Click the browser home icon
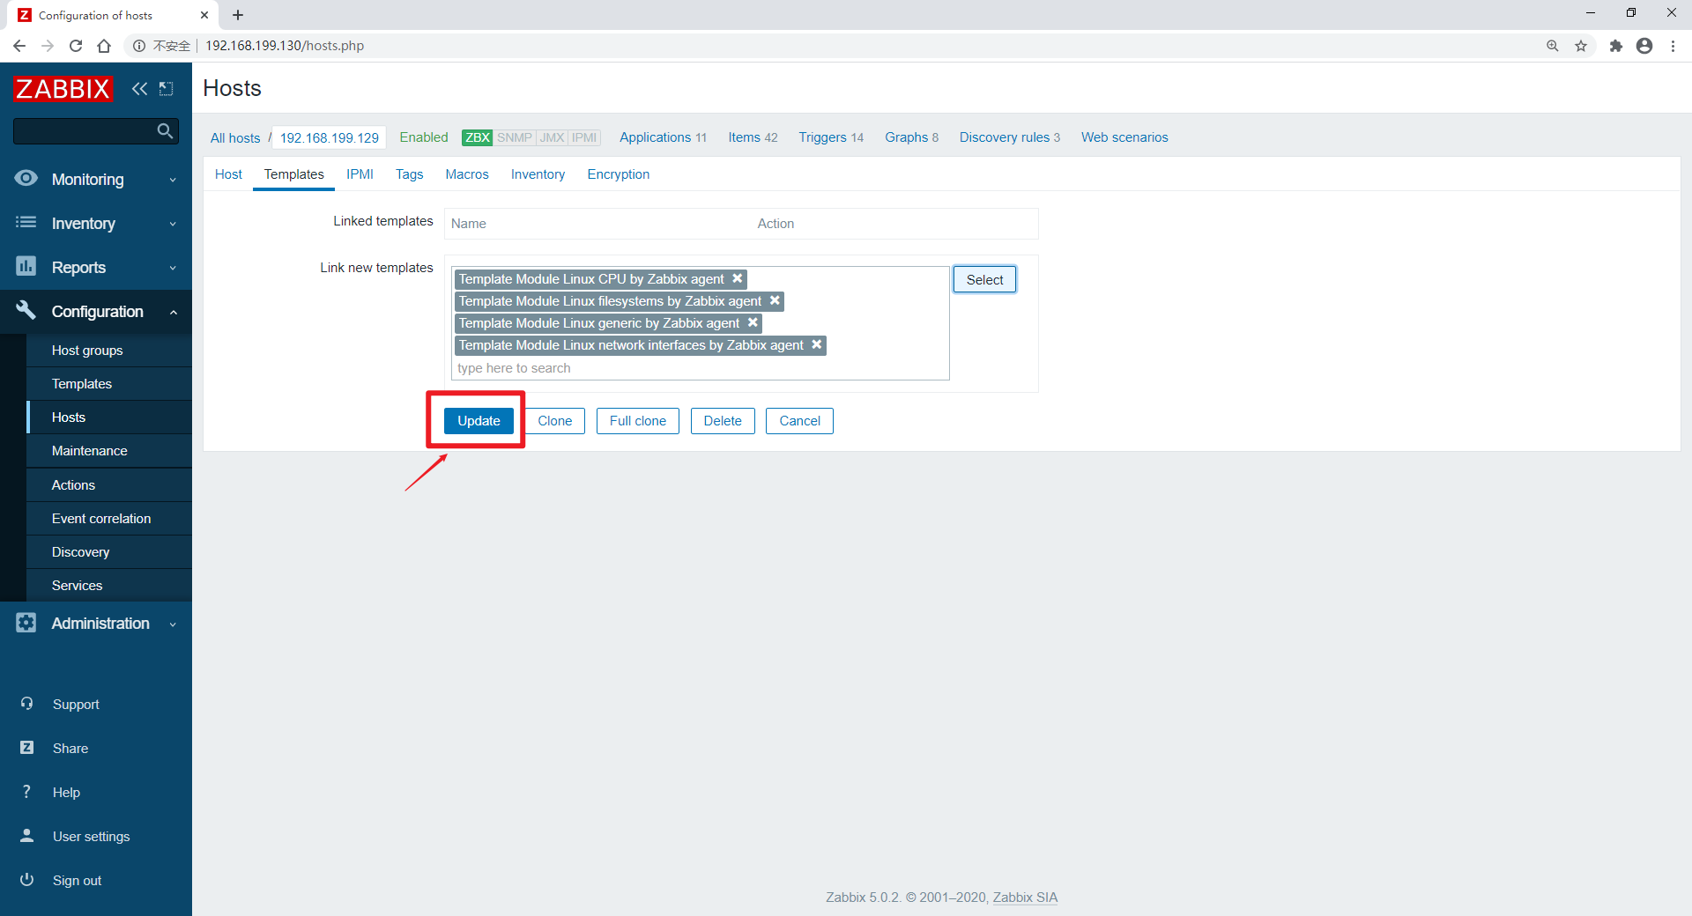Screen dimensions: 1692x916 pos(104,46)
